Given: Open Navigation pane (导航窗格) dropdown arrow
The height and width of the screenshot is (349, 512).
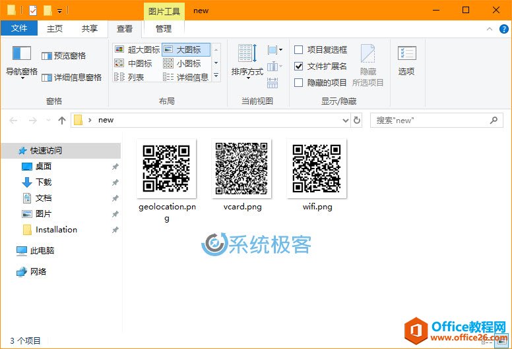Looking at the screenshot, I should point(22,78).
